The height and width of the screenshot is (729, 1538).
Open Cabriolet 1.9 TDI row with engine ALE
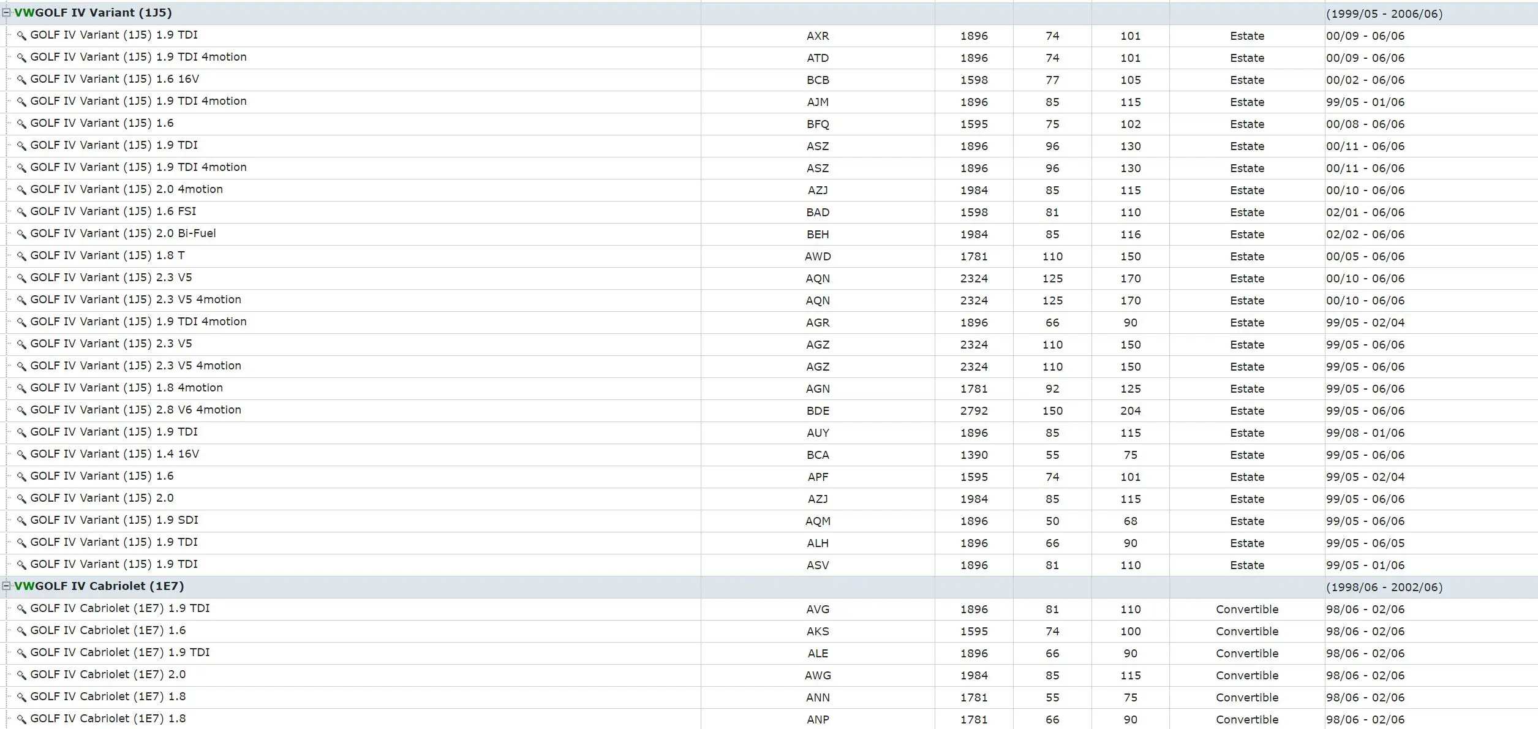pyautogui.click(x=120, y=652)
